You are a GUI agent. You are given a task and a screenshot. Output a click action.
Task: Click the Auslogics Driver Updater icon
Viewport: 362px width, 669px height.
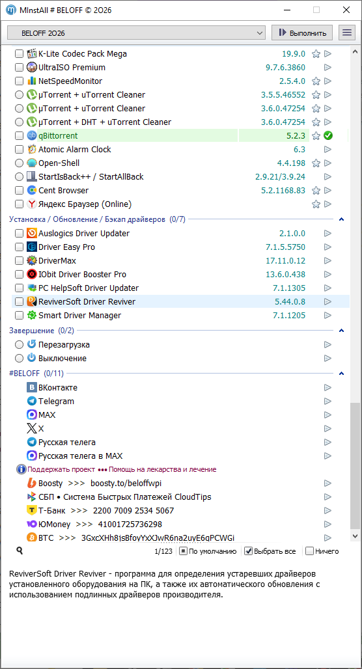32,234
